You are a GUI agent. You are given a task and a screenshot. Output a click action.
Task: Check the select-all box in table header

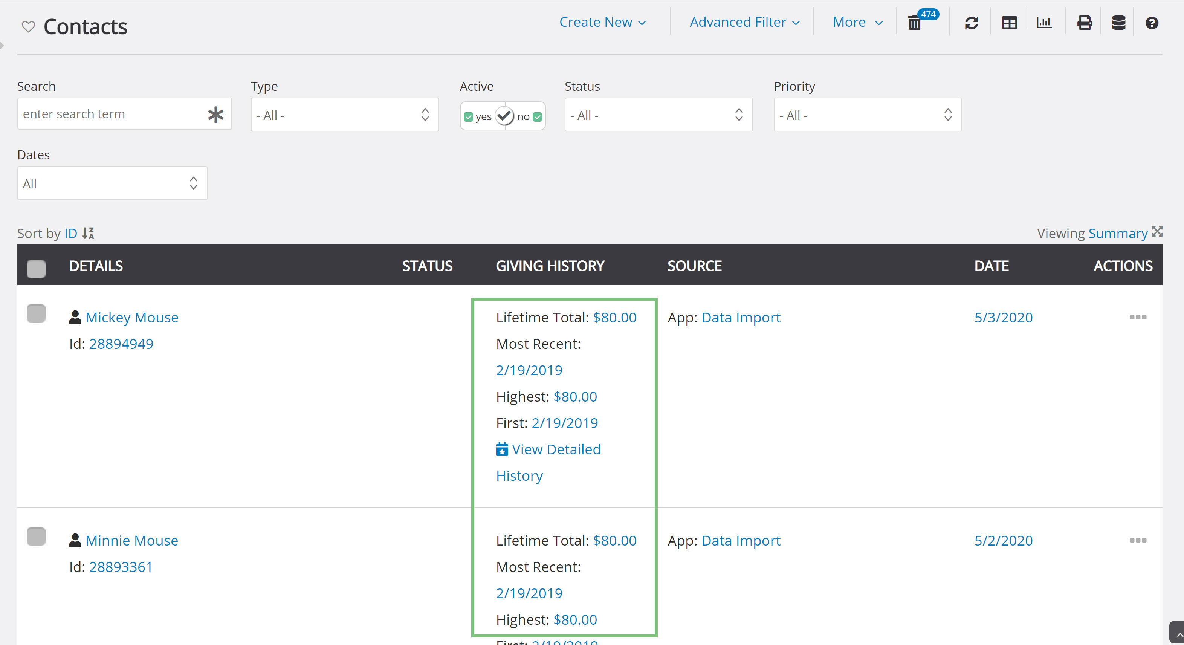[x=36, y=269]
